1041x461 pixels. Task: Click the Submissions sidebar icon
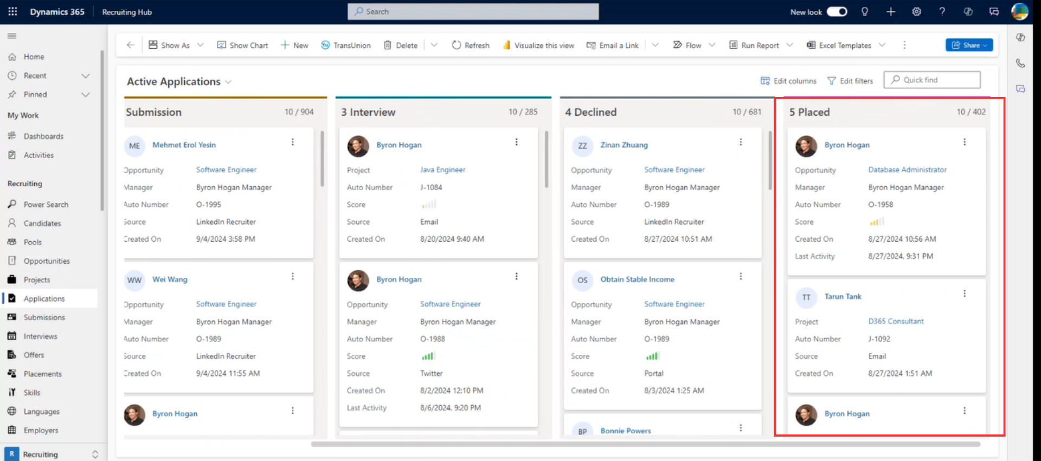pos(12,317)
